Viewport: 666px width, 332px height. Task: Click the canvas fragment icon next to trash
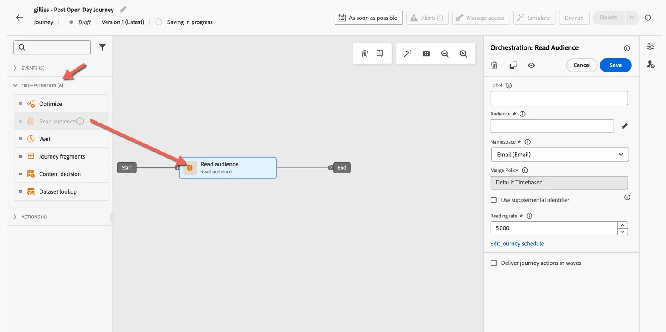point(380,54)
